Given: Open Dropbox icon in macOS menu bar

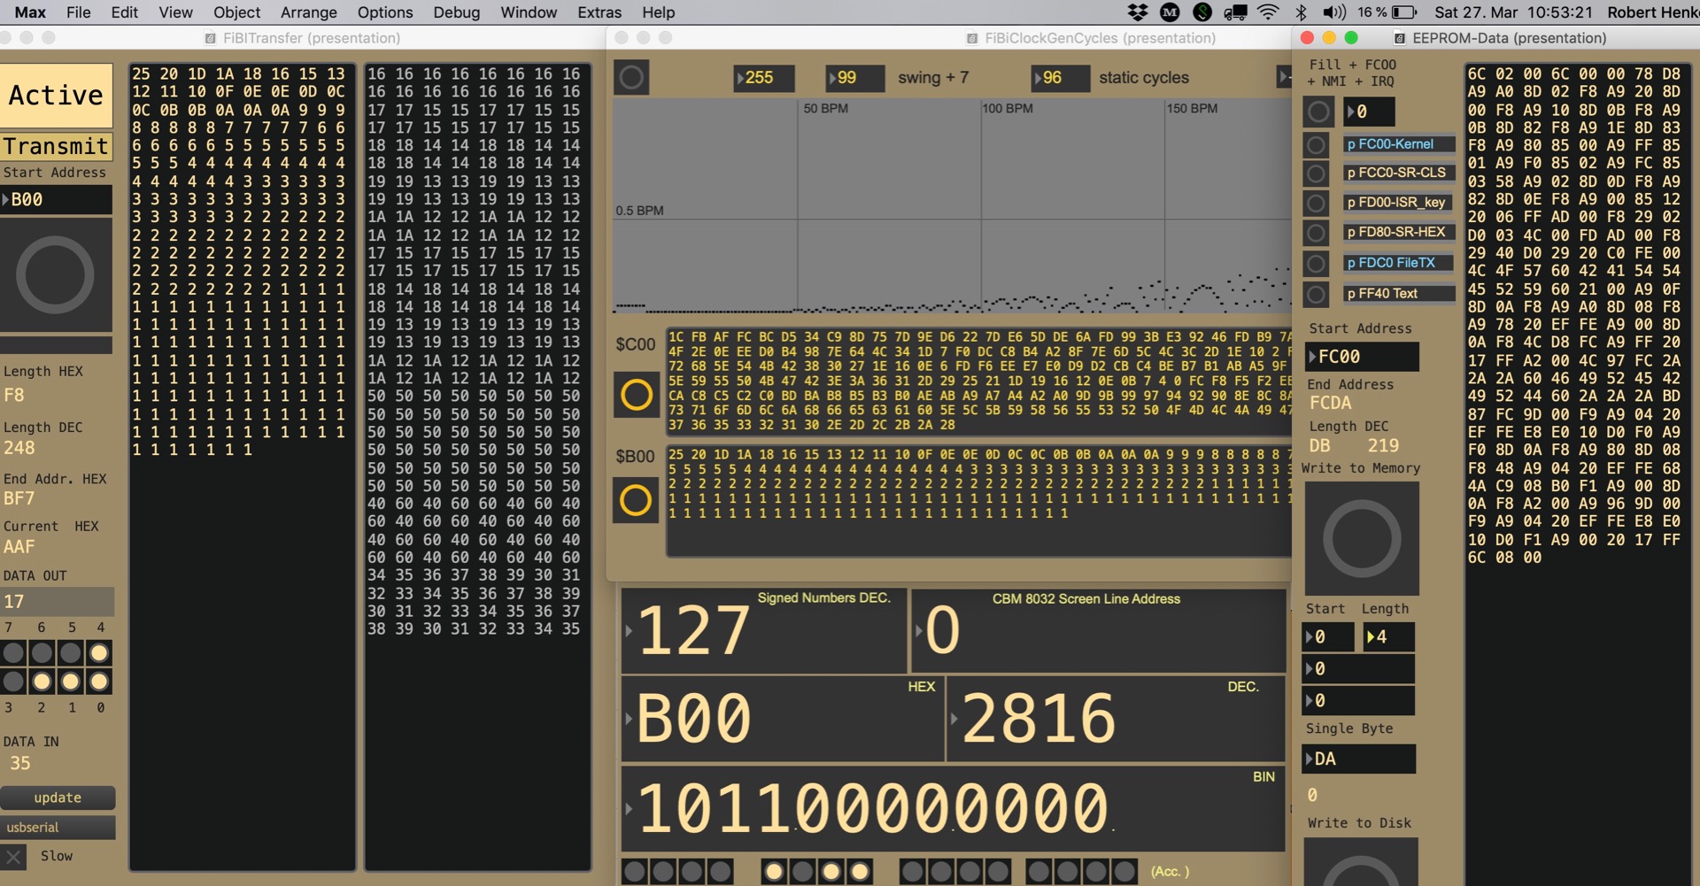Looking at the screenshot, I should tap(1138, 12).
